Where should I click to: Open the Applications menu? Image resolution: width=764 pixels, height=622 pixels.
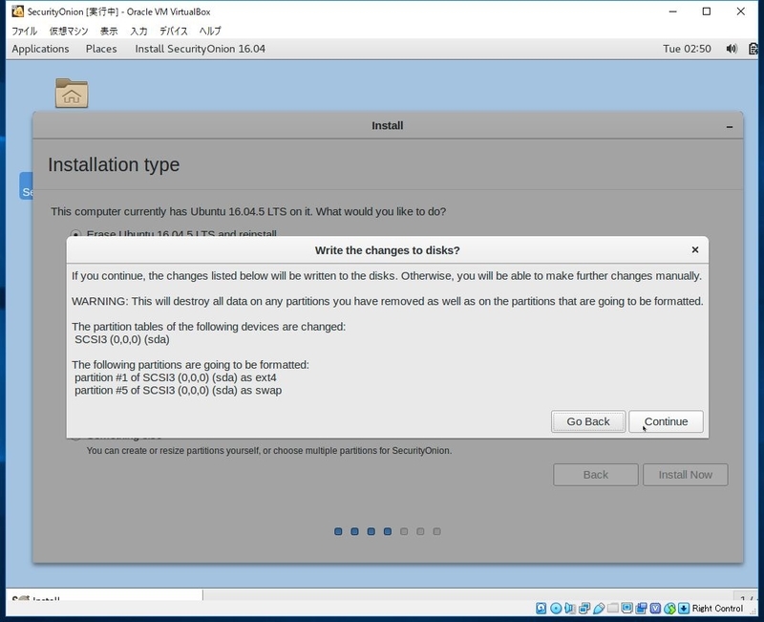[x=40, y=49]
